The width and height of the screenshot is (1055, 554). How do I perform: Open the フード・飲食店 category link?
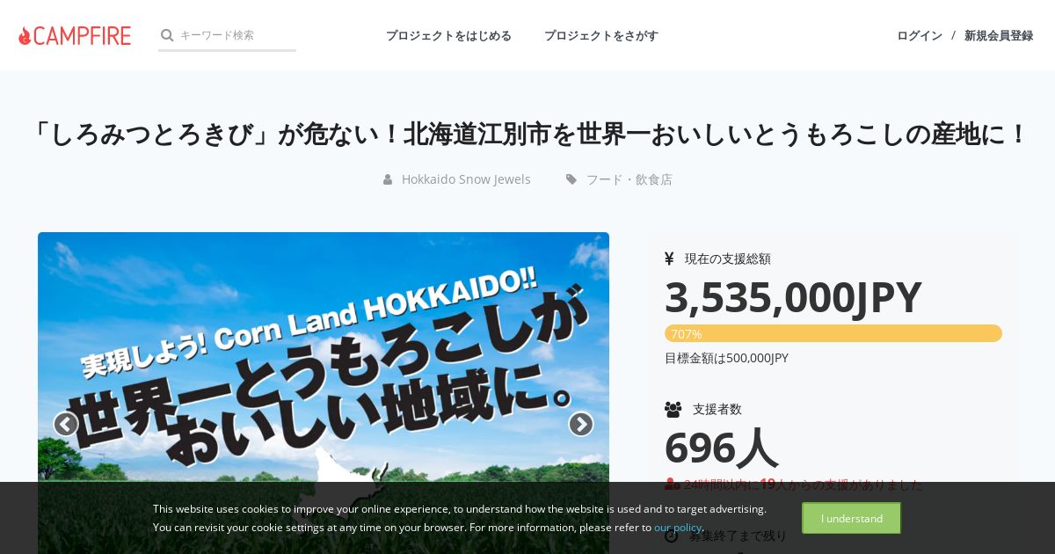pos(629,179)
